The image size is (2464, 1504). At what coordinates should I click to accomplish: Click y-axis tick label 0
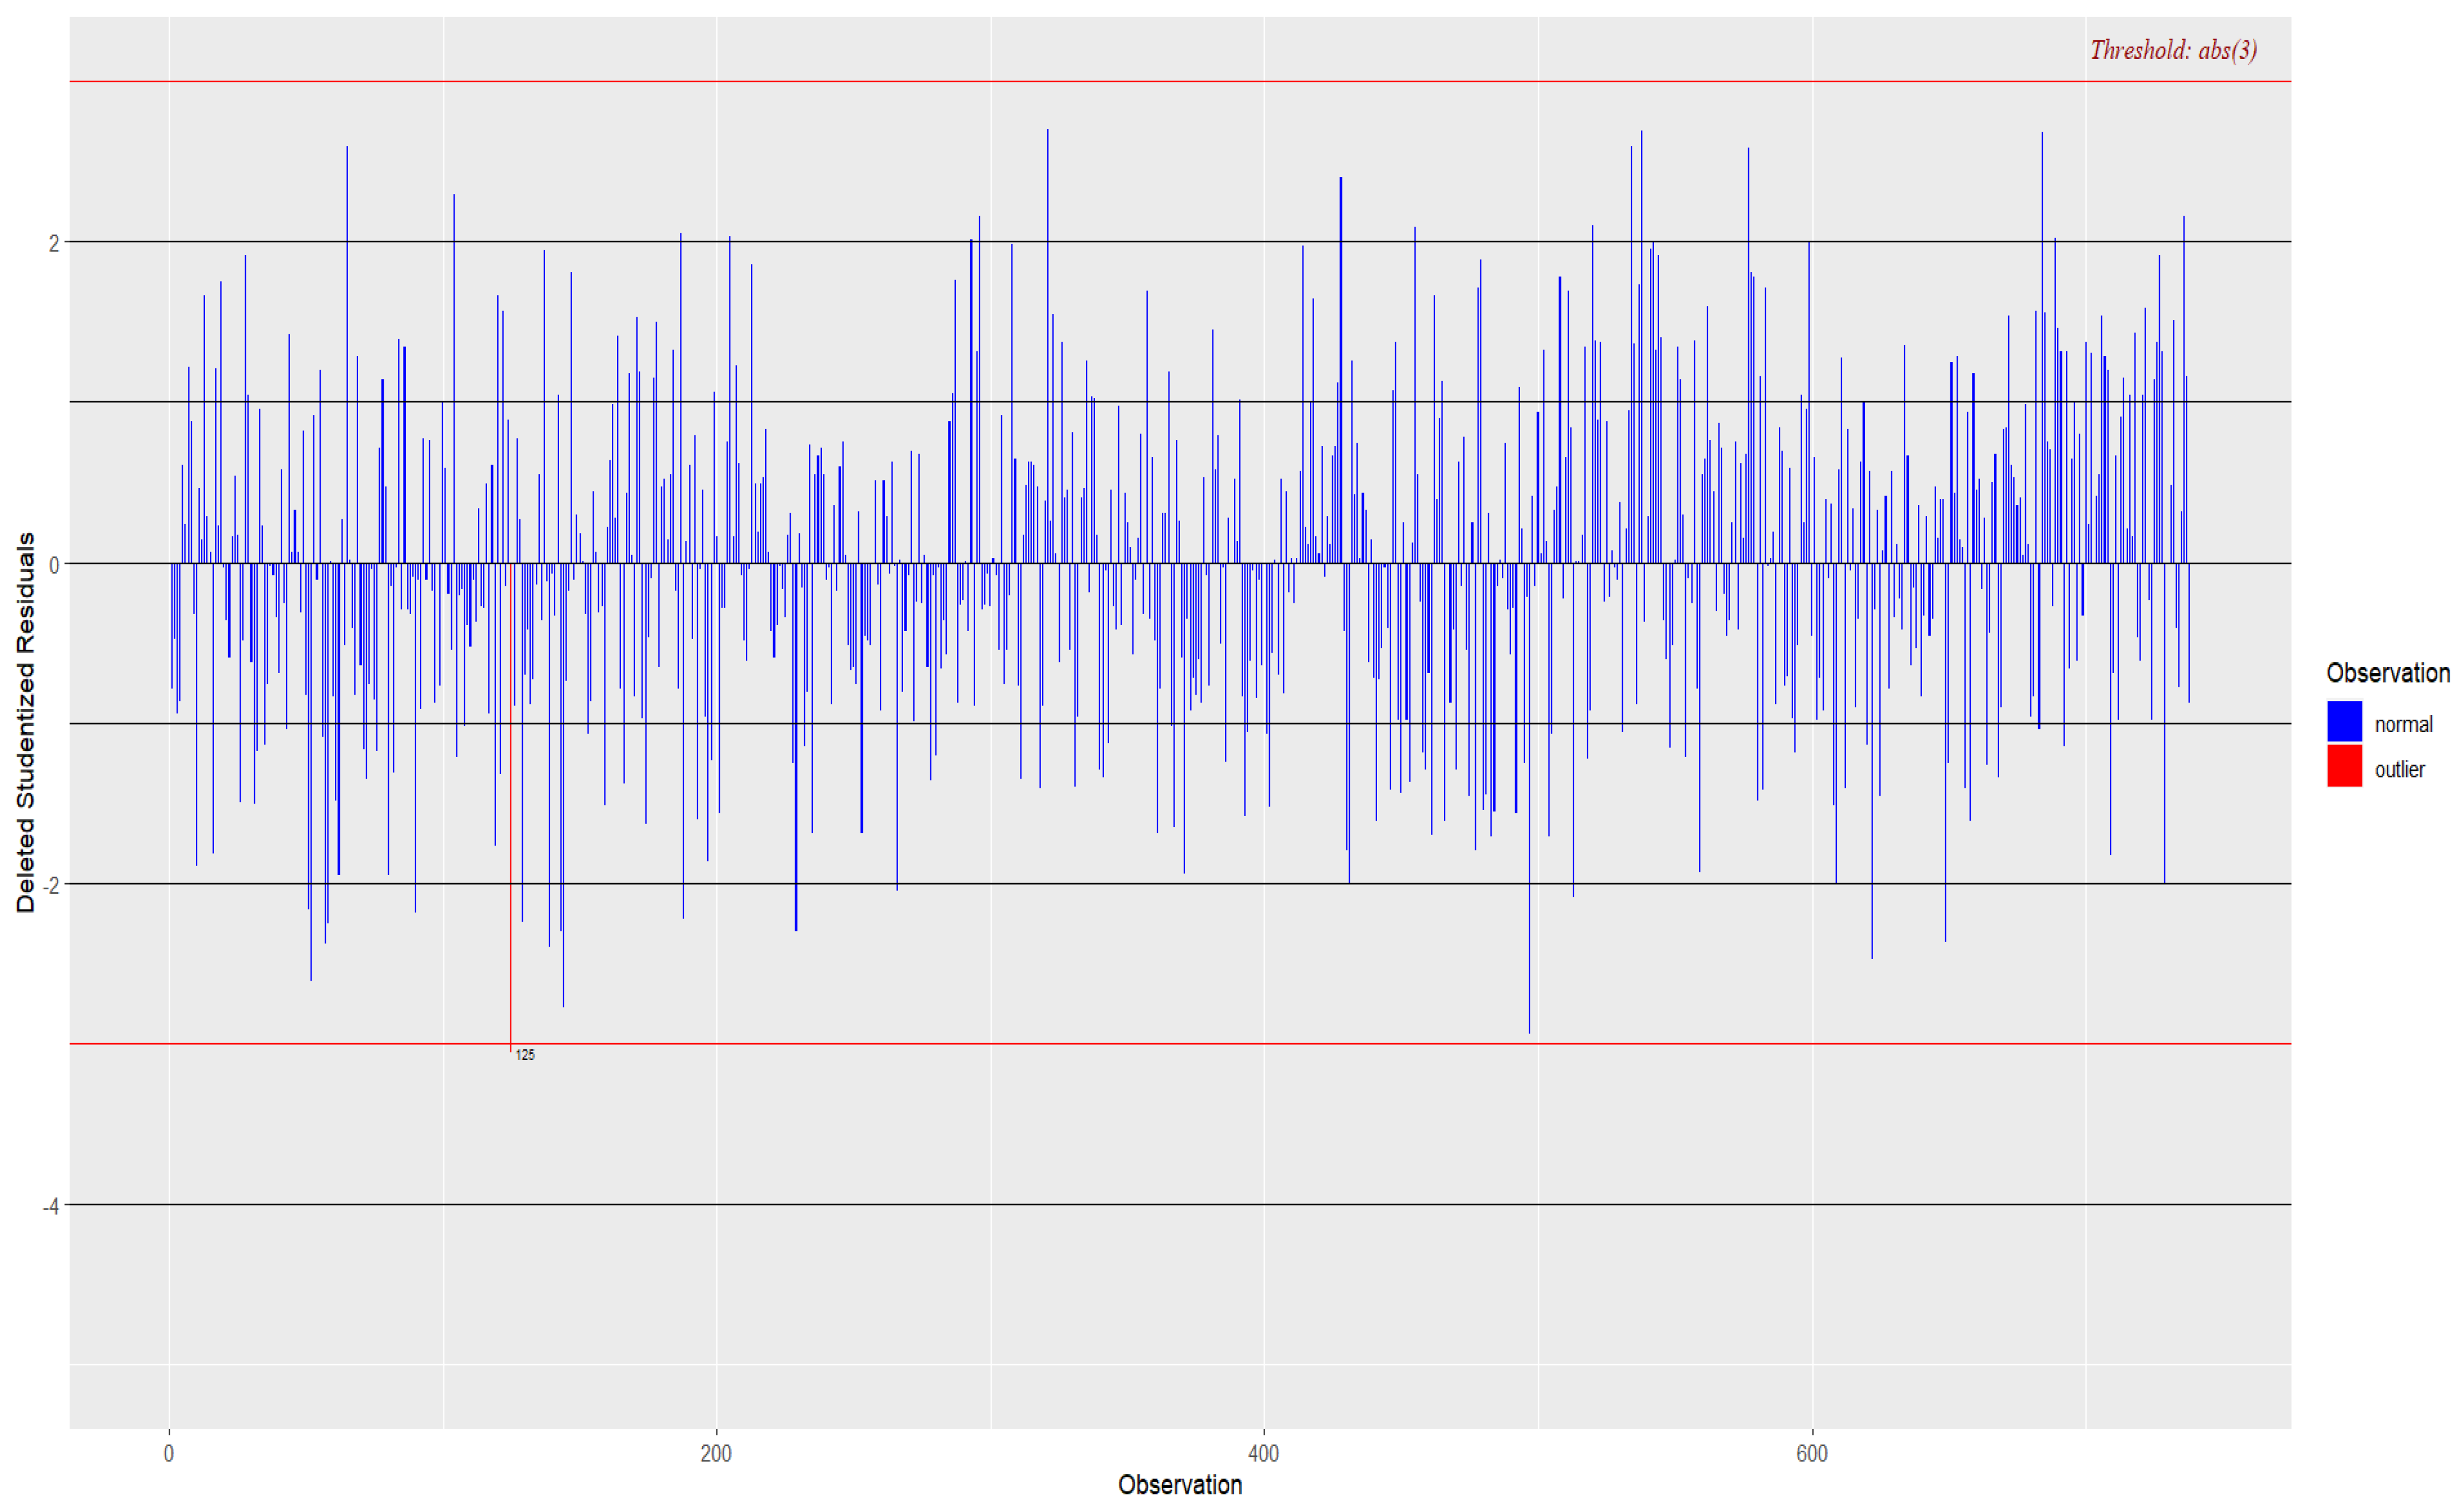[x=54, y=565]
